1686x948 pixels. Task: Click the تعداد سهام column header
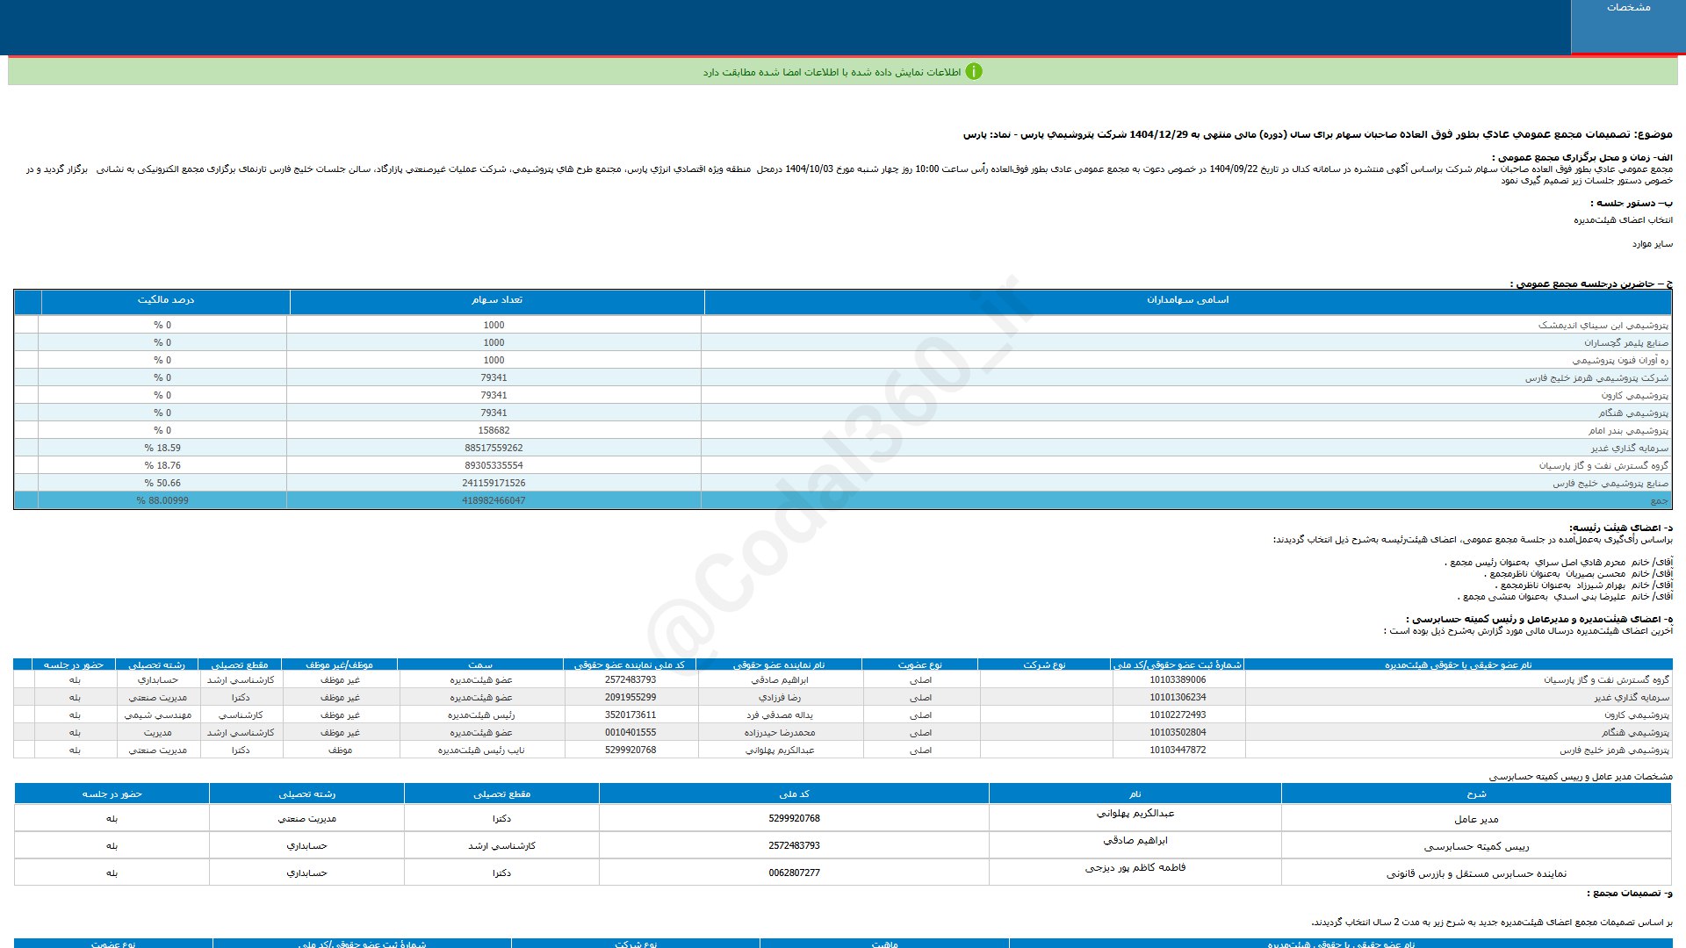(x=496, y=300)
